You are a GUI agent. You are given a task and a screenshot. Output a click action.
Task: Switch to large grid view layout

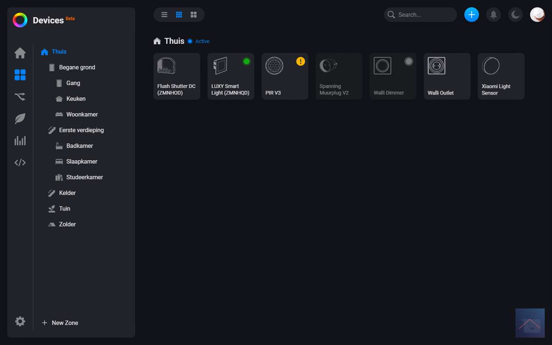194,15
